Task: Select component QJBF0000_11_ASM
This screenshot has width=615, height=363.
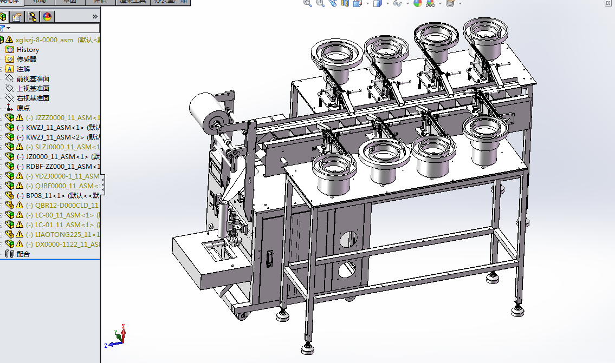Action: 63,186
